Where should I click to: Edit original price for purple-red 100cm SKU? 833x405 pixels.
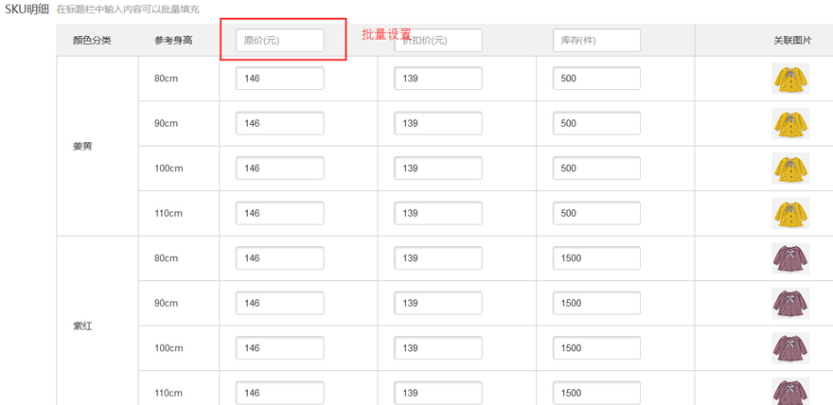pos(279,348)
